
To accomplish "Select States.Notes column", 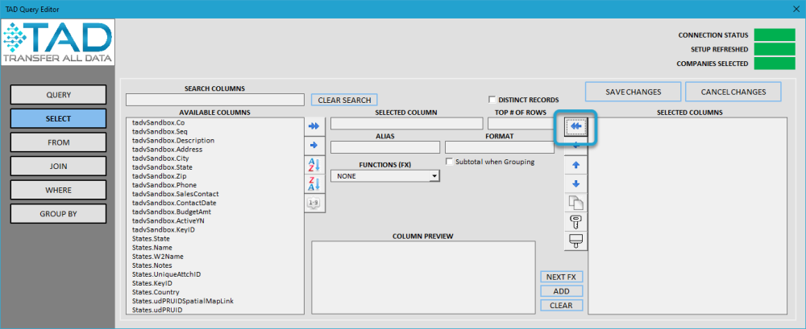I will (152, 265).
